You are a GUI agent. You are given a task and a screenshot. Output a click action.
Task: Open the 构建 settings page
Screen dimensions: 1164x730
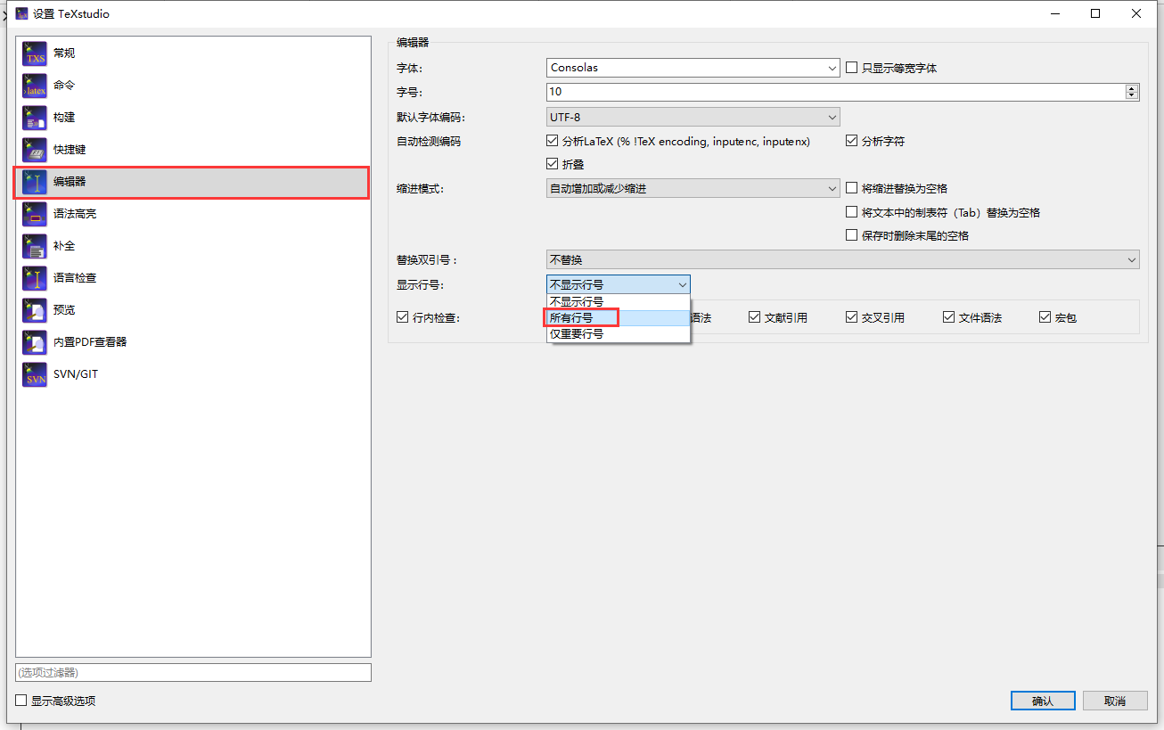click(193, 118)
